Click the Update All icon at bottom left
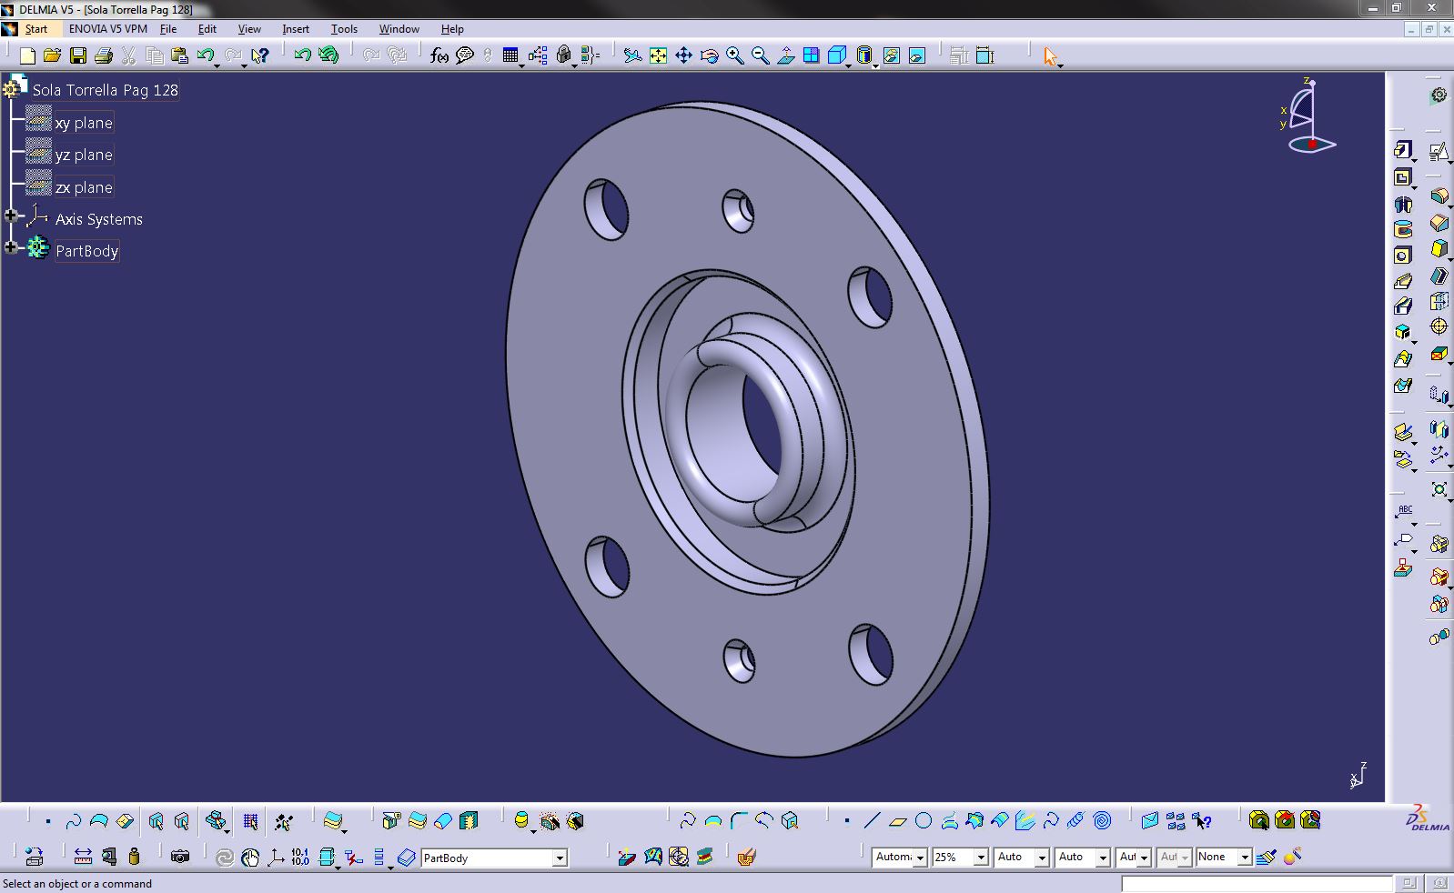The image size is (1454, 893). (224, 857)
